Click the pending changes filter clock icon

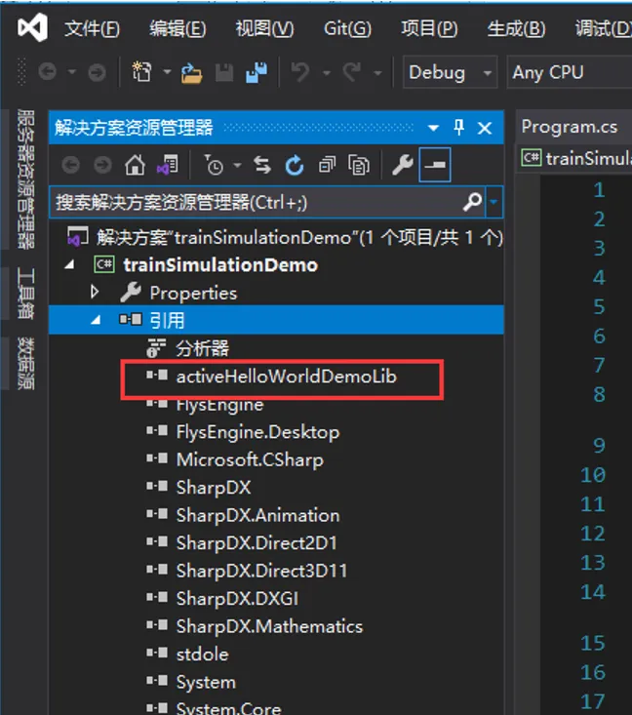213,165
